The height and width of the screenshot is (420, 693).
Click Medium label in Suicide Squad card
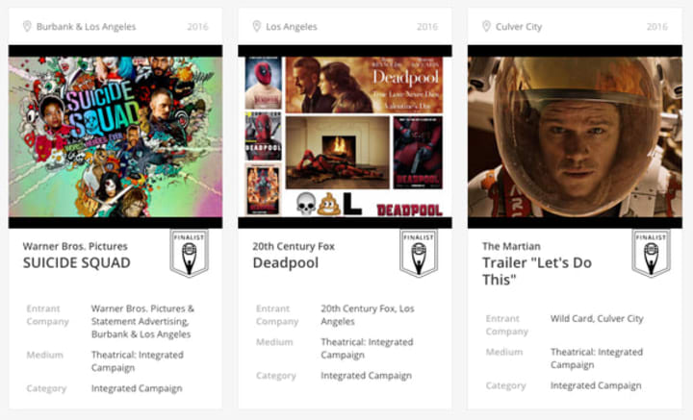[x=44, y=355]
